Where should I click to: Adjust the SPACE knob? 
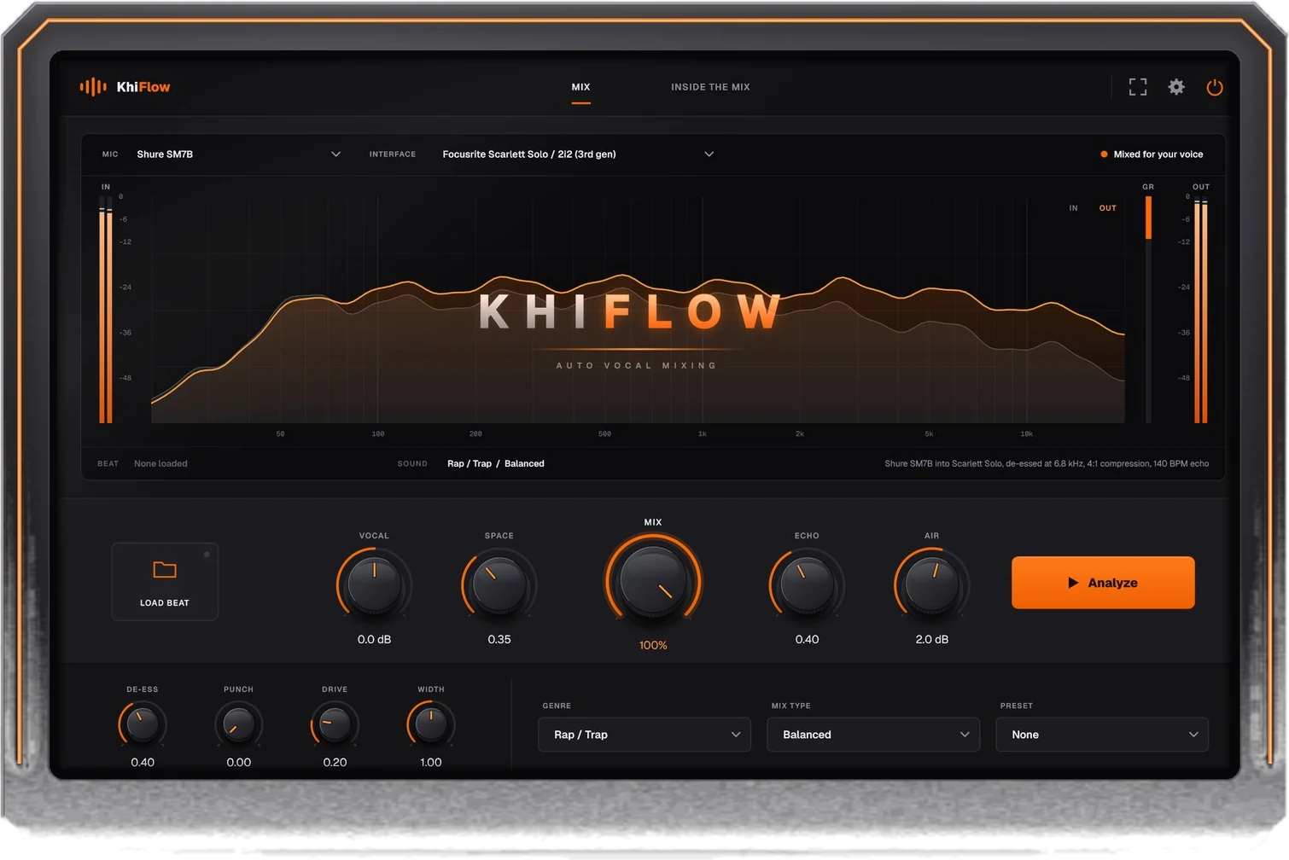tap(499, 584)
